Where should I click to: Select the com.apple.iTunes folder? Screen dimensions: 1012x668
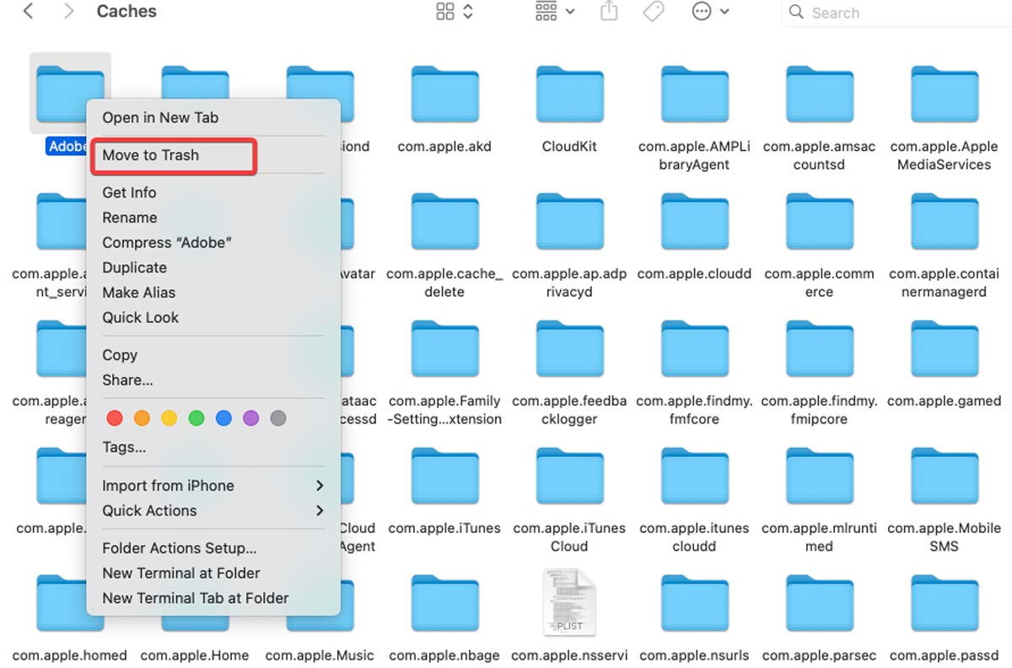pyautogui.click(x=444, y=476)
